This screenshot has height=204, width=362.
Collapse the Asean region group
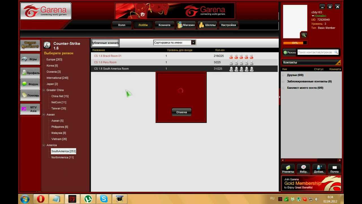pyautogui.click(x=44, y=114)
